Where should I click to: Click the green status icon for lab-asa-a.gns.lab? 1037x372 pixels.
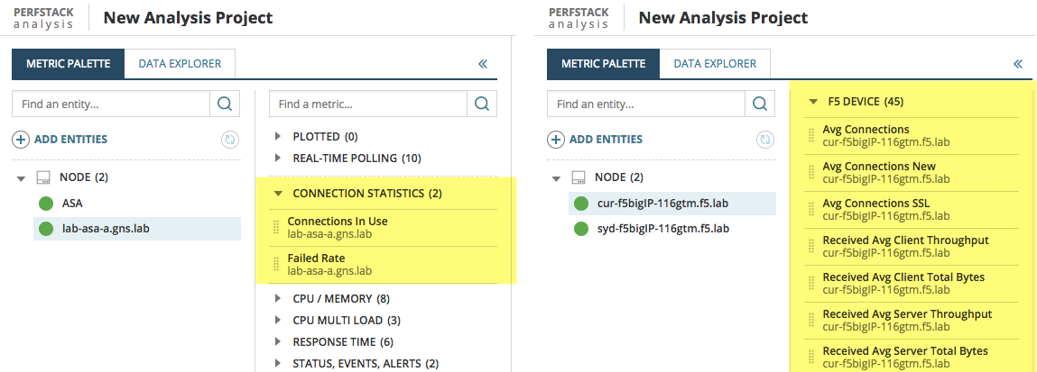(x=47, y=229)
